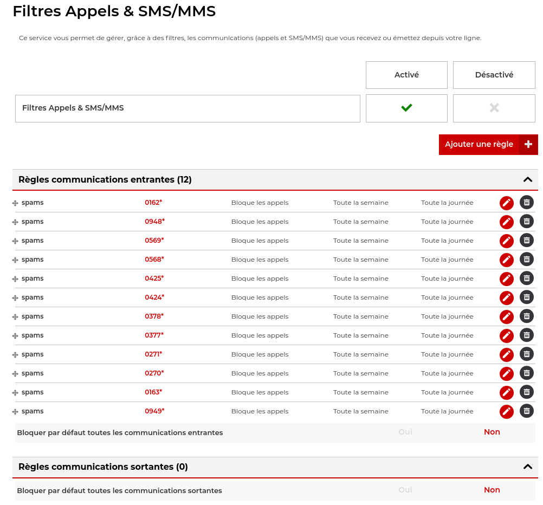Delete the 0271* spam rule
The image size is (543, 505).
[526, 354]
